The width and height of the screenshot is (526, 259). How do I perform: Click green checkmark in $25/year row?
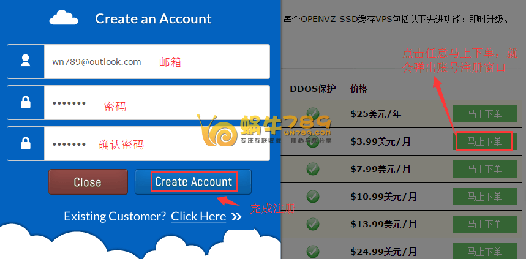point(313,113)
